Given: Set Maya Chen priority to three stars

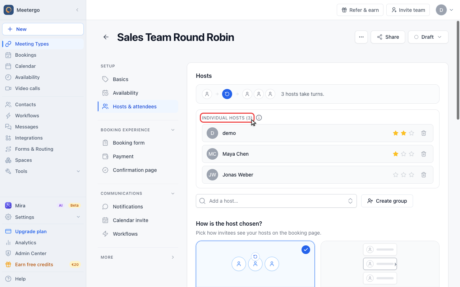Looking at the screenshot, I should (411, 154).
